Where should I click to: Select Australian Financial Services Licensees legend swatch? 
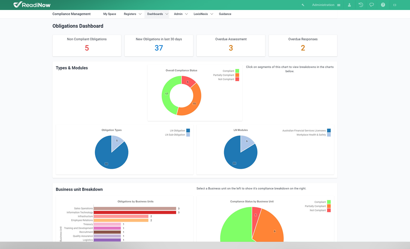click(x=329, y=131)
